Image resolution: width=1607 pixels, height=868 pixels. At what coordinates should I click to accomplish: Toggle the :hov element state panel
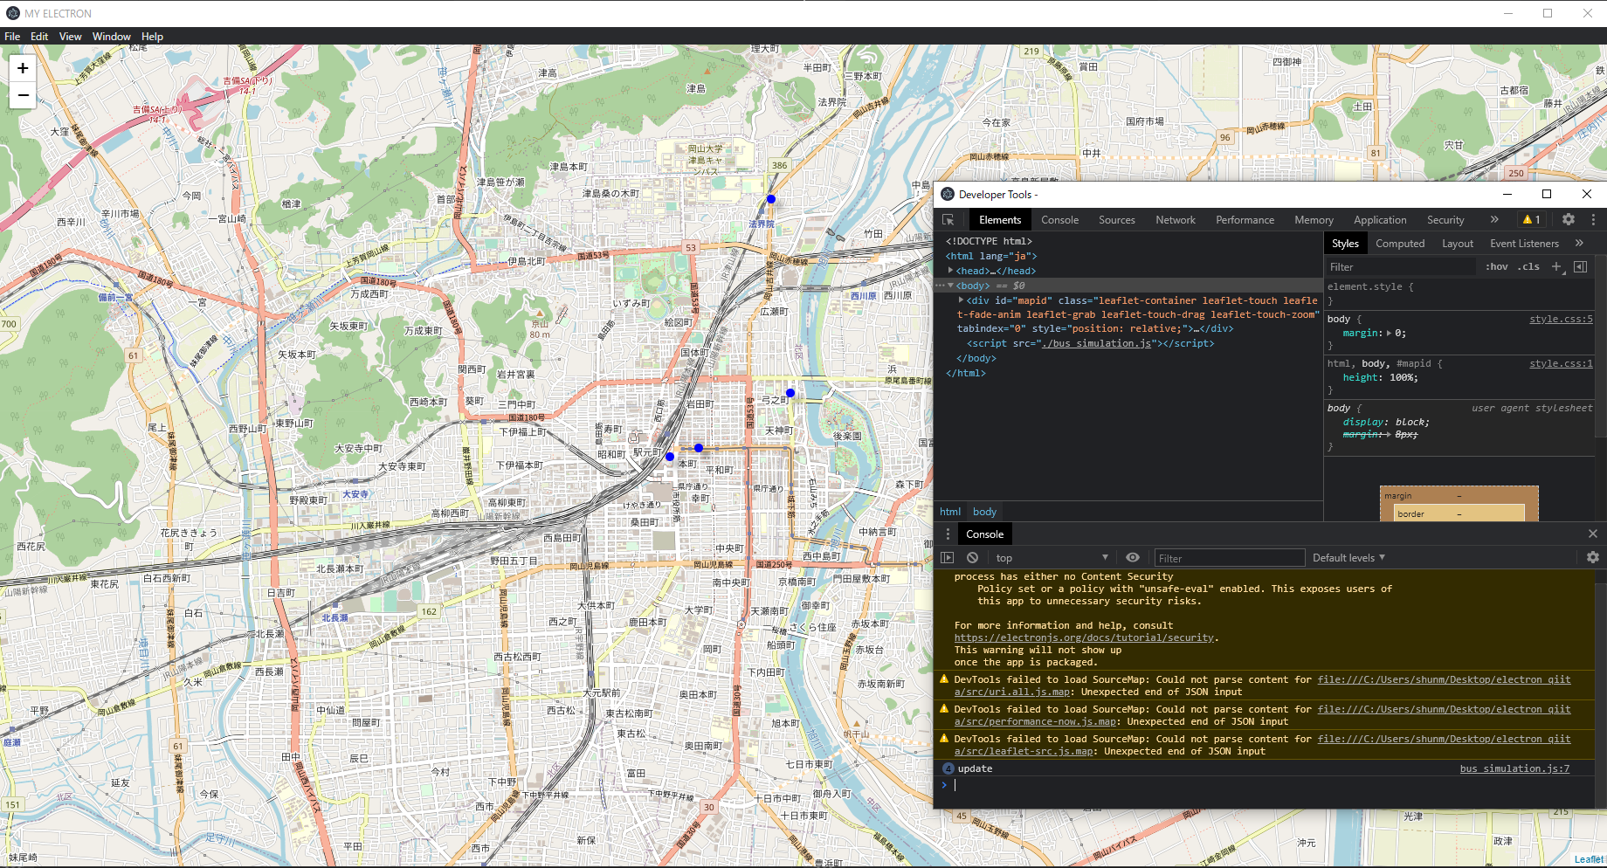(1496, 267)
